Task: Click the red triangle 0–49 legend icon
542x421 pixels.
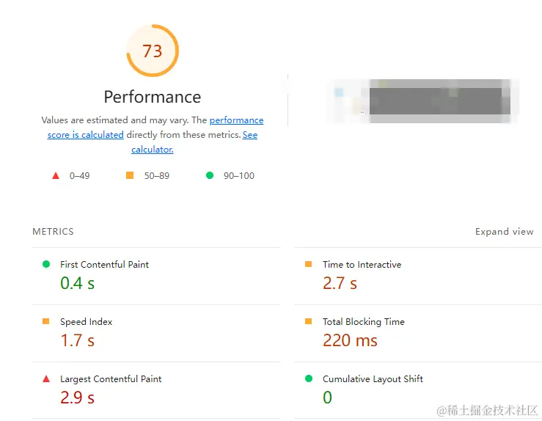Action: tap(56, 175)
